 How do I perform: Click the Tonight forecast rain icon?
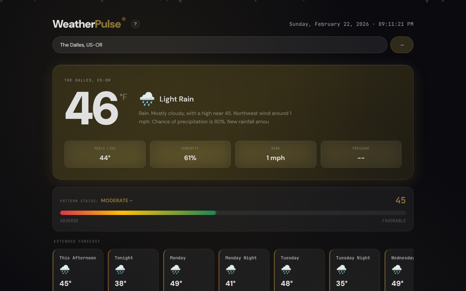pyautogui.click(x=120, y=270)
